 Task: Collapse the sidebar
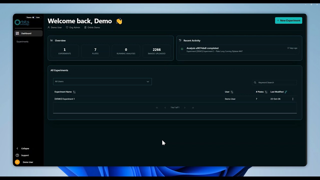point(23,148)
